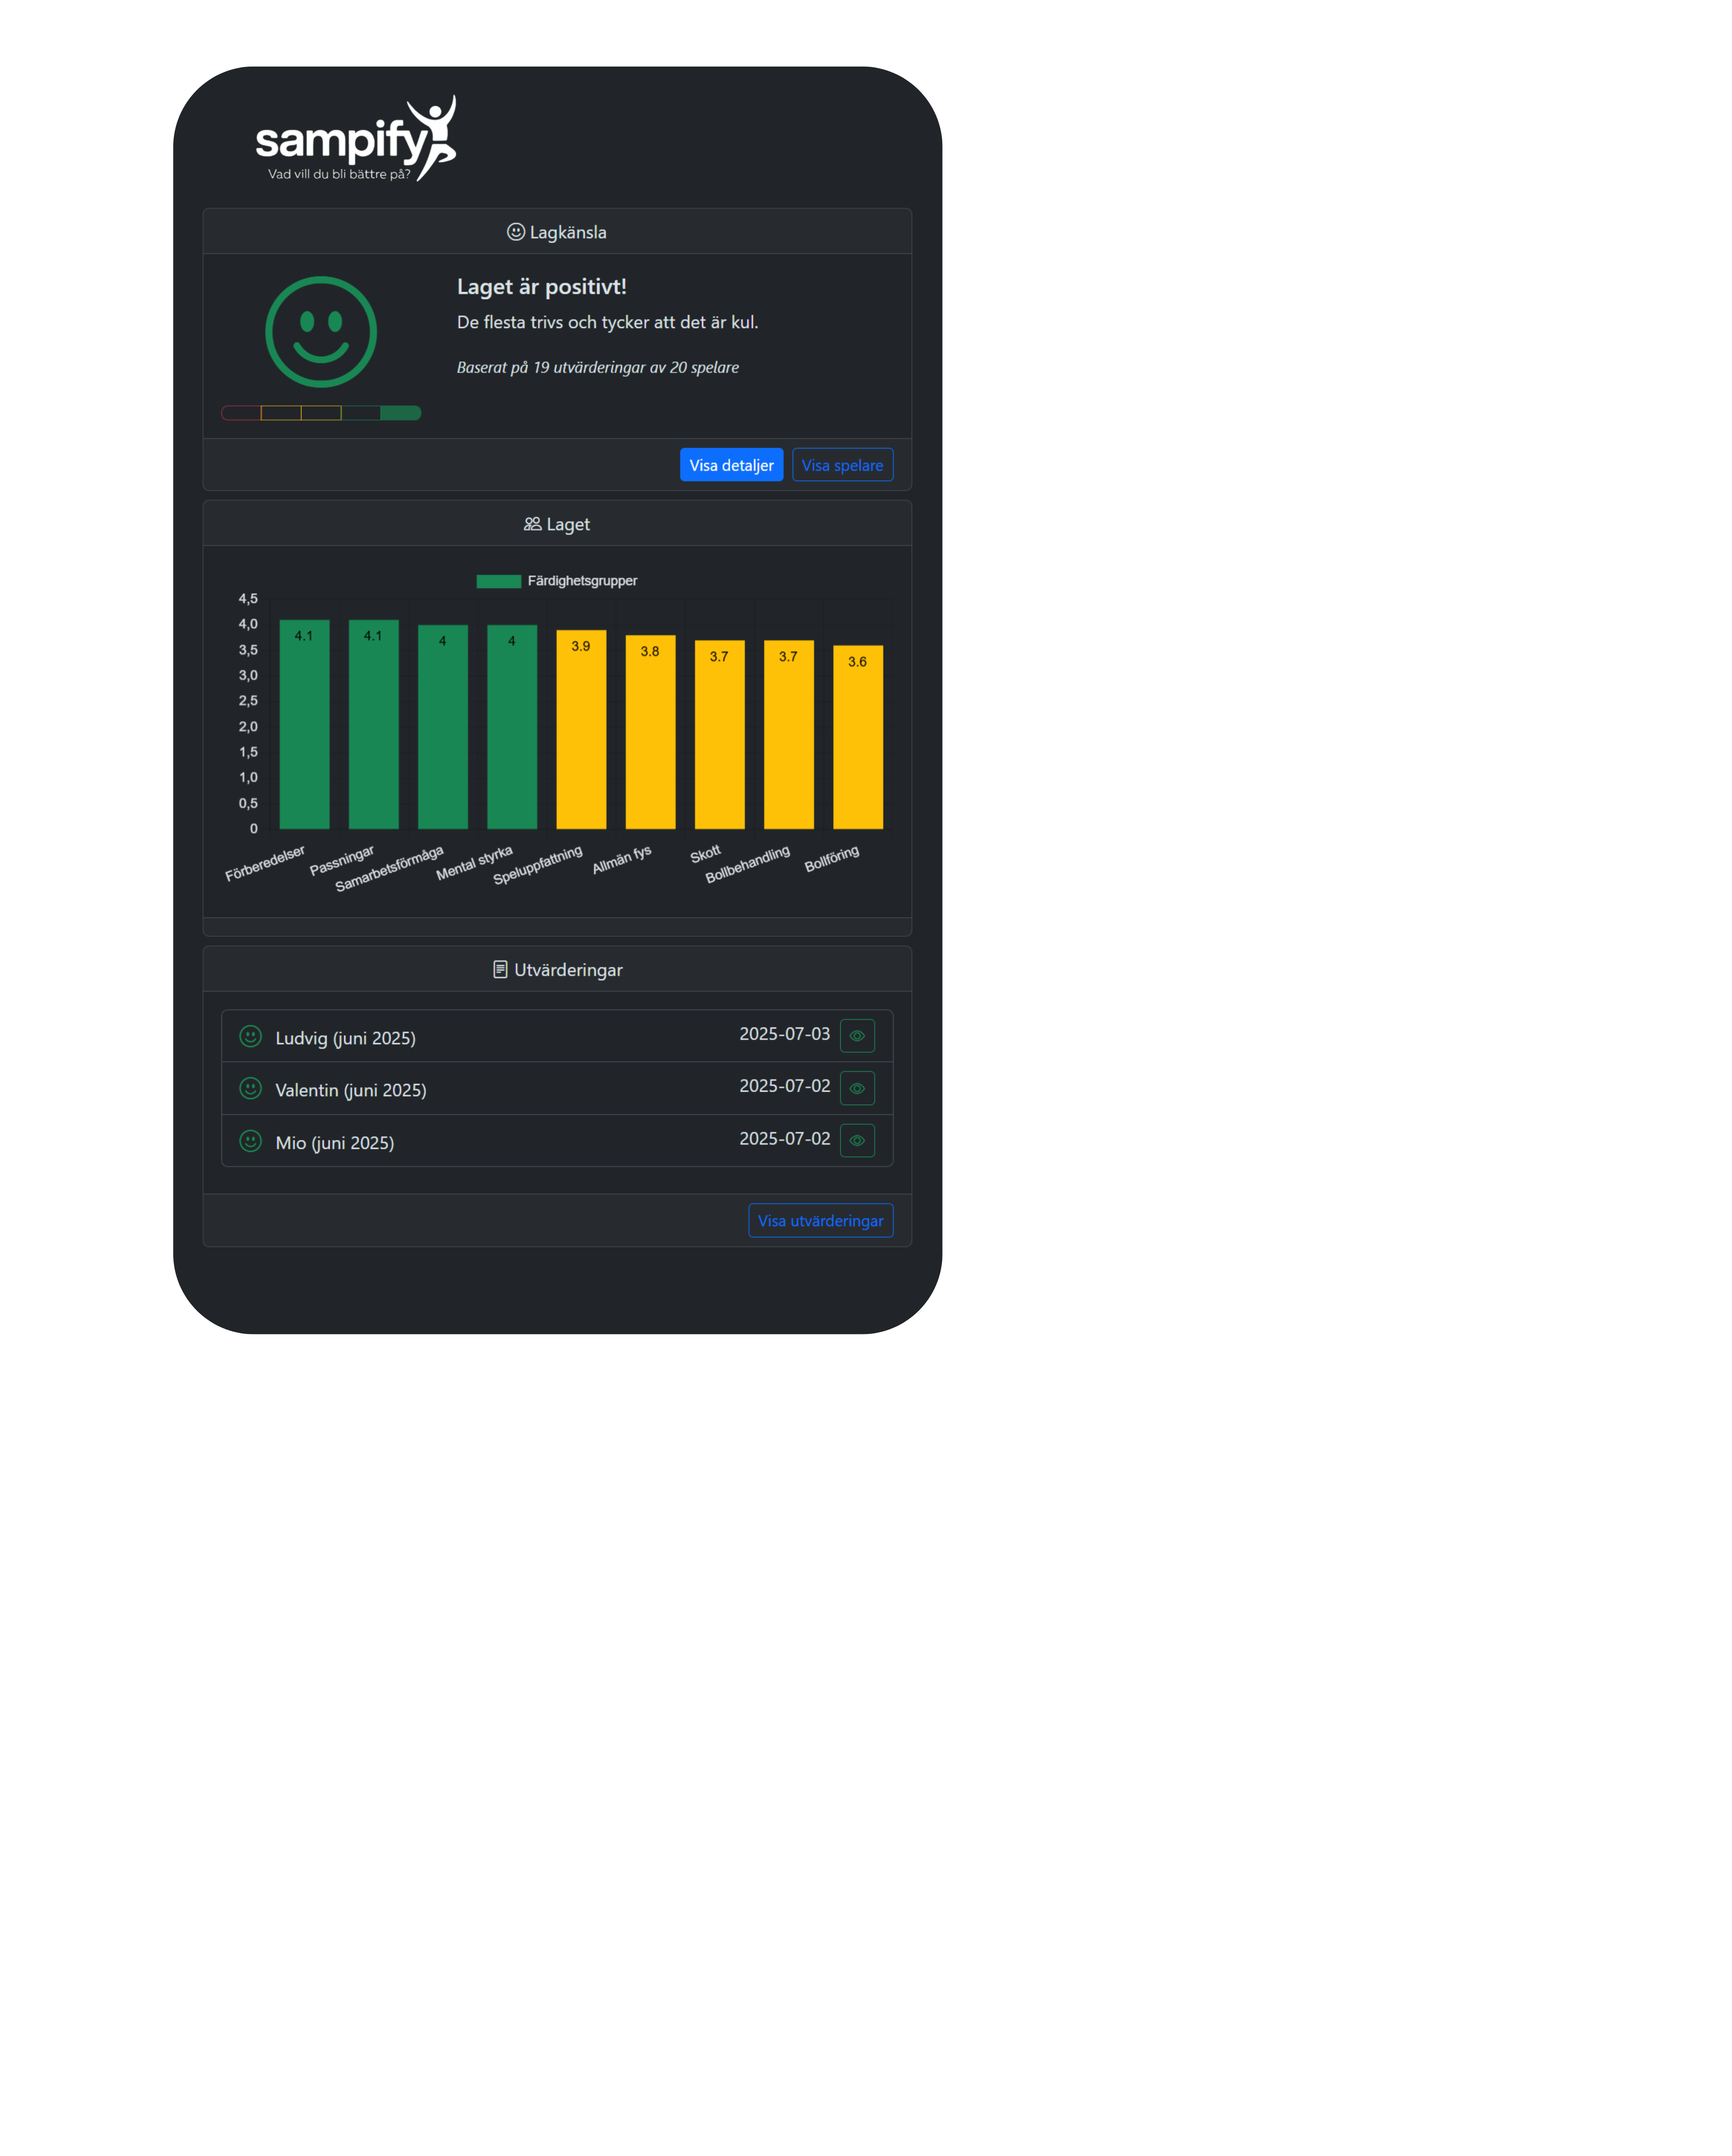View Valentin's evaluation with eye icon

857,1088
